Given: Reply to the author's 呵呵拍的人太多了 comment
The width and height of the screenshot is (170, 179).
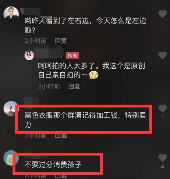Looking at the screenshot, I should coord(74,86).
